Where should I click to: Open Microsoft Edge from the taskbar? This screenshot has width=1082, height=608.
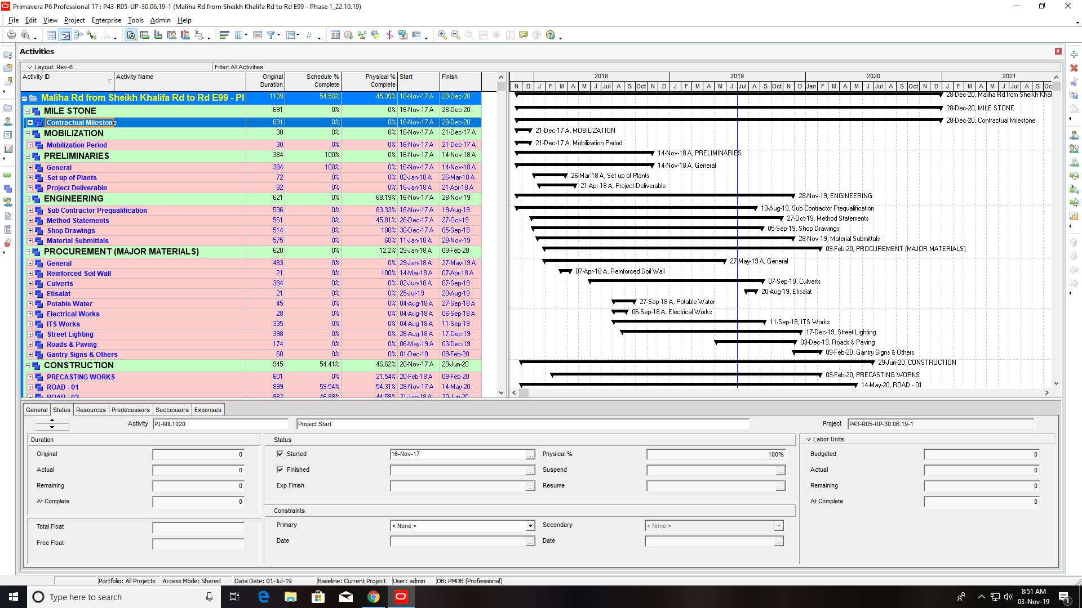pyautogui.click(x=263, y=597)
